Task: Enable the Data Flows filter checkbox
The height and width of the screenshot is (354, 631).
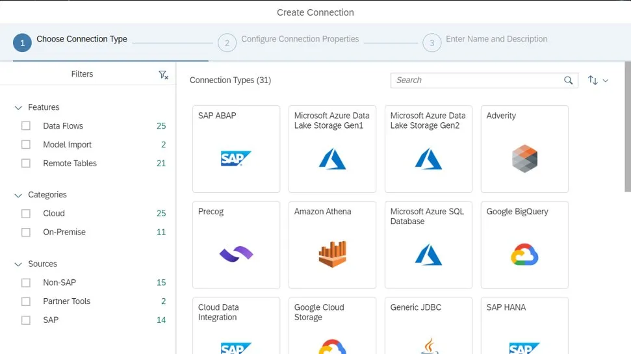Action: click(x=26, y=126)
